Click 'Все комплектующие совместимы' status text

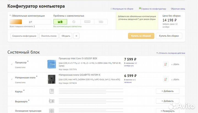point(67,26)
